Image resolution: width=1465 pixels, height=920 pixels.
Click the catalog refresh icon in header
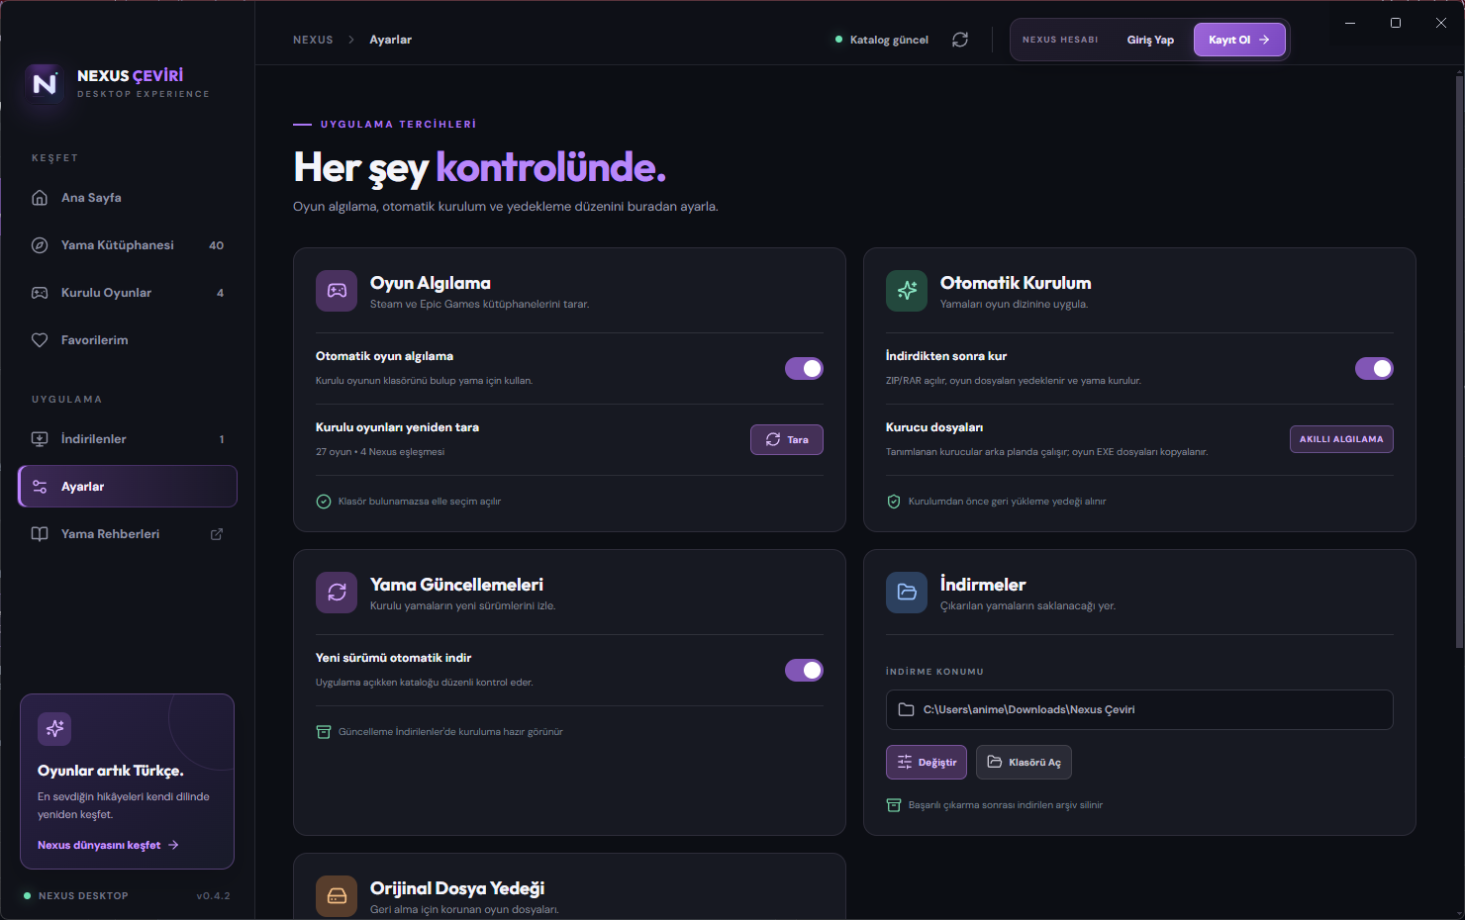(960, 40)
